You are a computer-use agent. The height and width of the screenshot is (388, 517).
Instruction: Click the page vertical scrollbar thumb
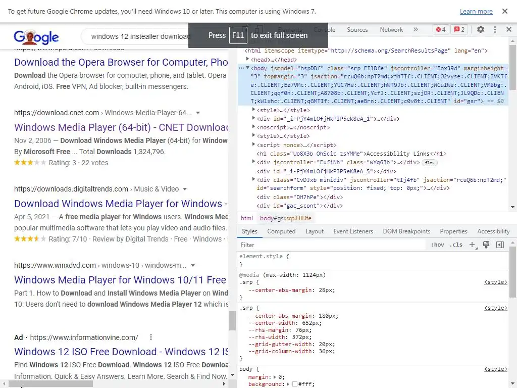(x=232, y=320)
